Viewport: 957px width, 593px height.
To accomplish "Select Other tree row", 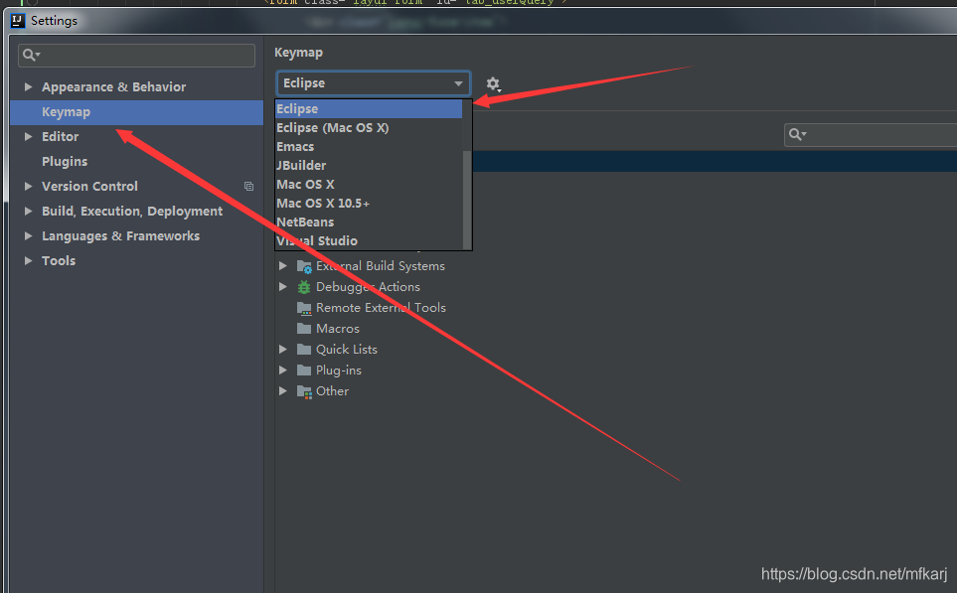I will [x=332, y=391].
